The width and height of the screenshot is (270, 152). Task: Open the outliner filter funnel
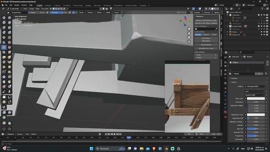(x=262, y=8)
